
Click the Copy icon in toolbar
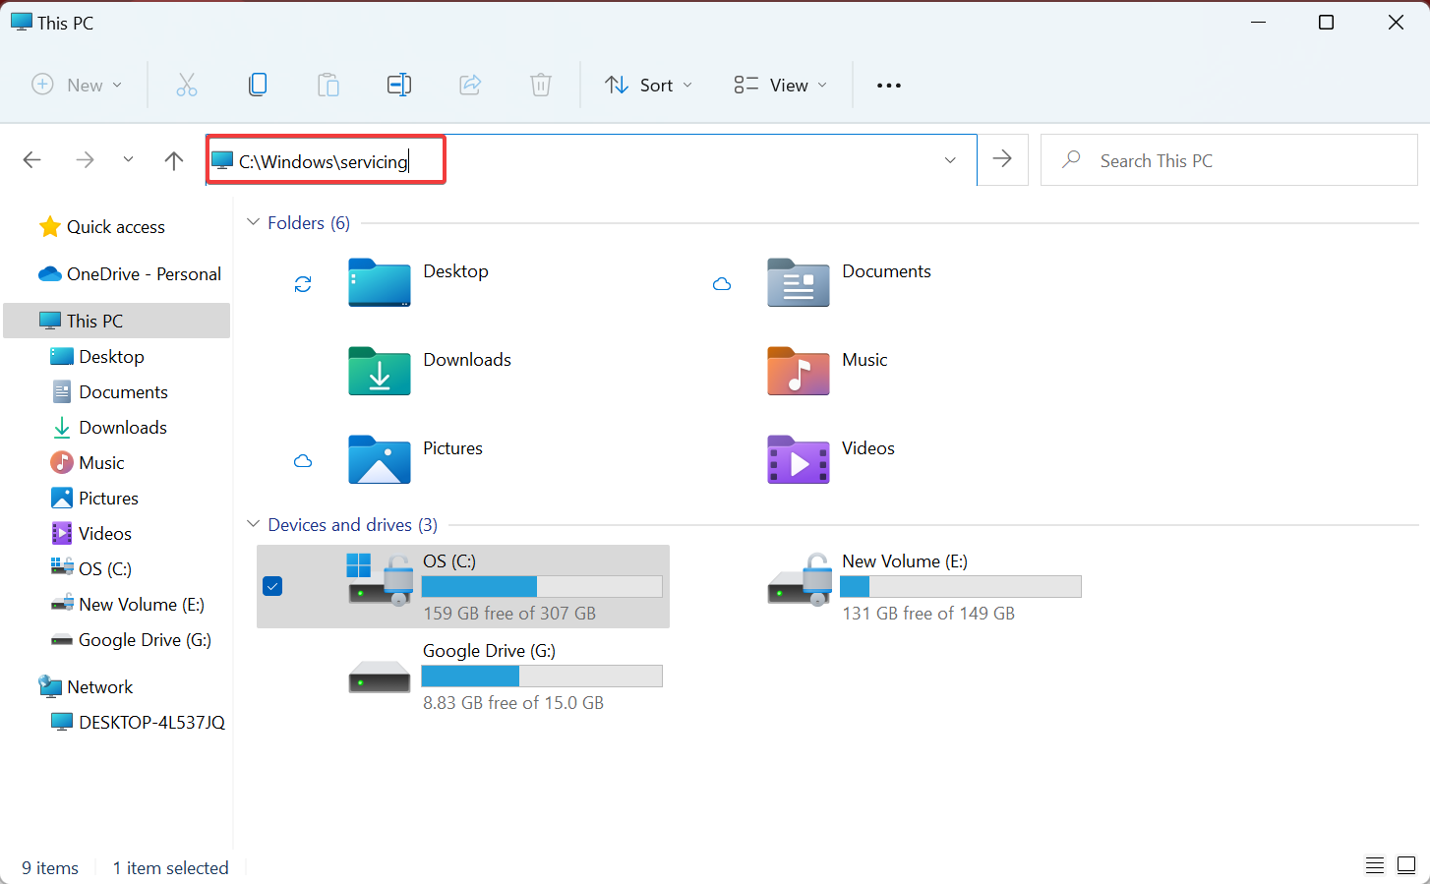point(258,86)
